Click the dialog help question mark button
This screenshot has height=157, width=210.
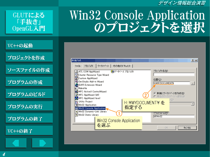coord(192,60)
